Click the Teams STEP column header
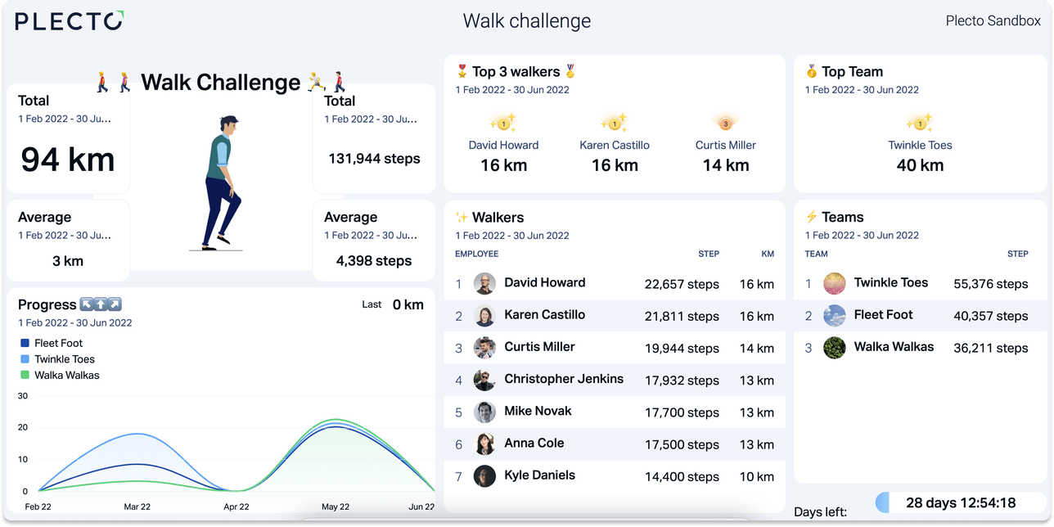This screenshot has width=1054, height=527. [x=1018, y=254]
